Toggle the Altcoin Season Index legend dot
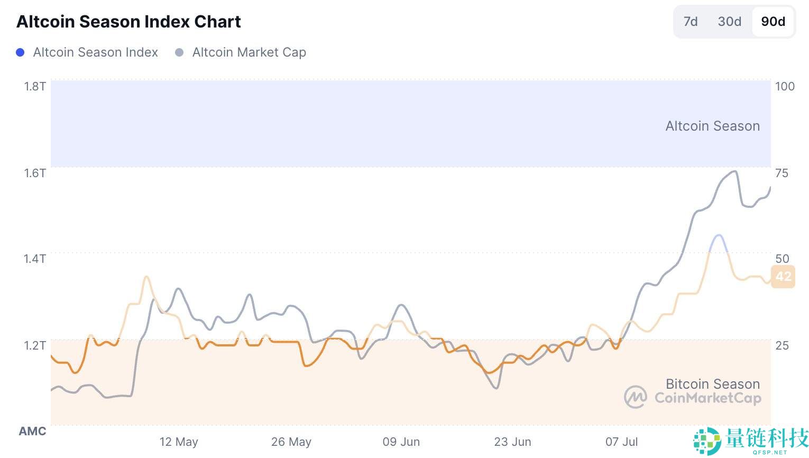Viewport: 809px width, 458px height. pyautogui.click(x=21, y=52)
